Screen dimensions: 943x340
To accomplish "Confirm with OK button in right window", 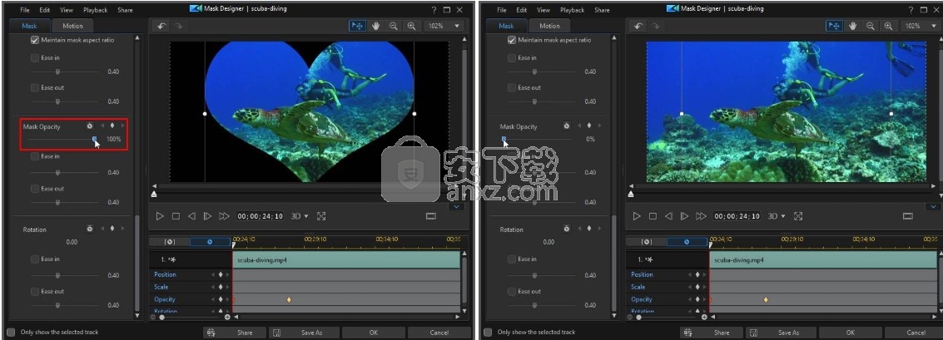I will (851, 333).
